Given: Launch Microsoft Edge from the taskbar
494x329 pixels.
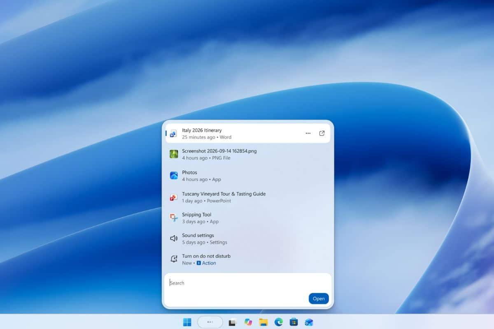Looking at the screenshot, I should pos(279,322).
